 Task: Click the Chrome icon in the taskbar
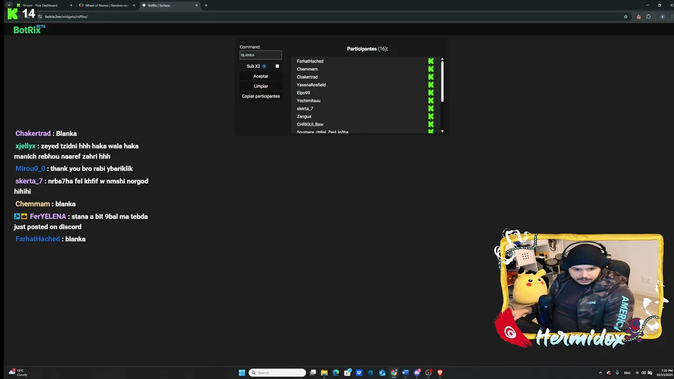click(x=394, y=373)
